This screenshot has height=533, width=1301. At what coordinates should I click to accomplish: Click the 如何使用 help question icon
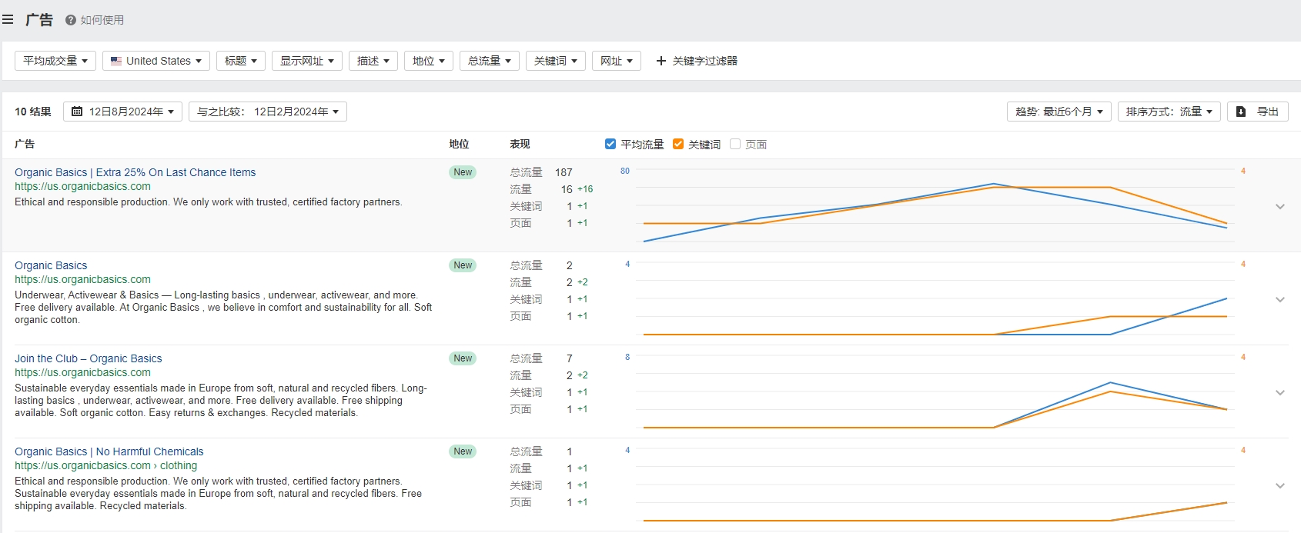tap(71, 20)
